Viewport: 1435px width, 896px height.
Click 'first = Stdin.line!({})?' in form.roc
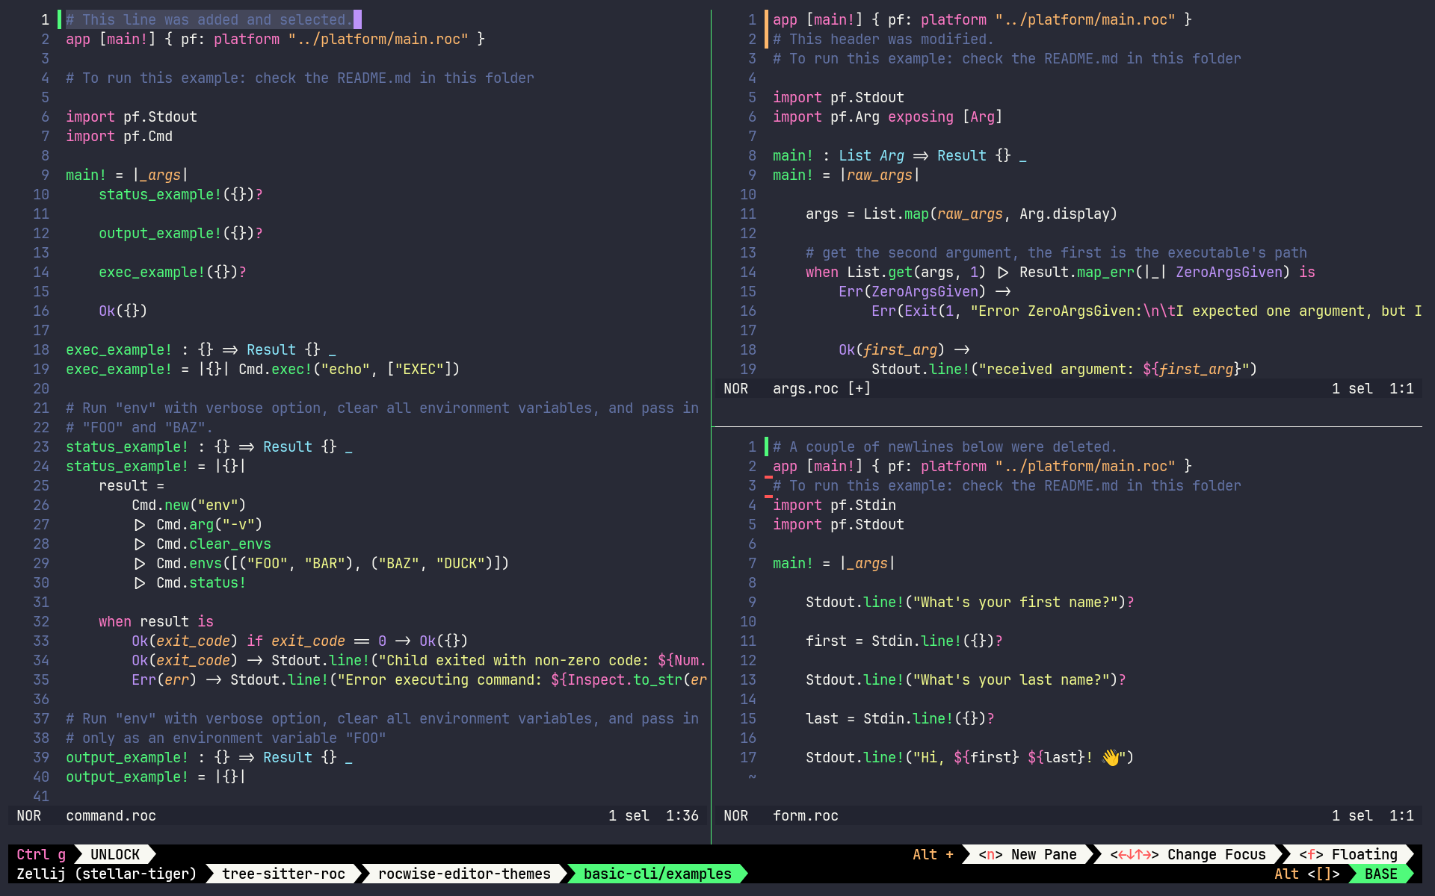[x=904, y=641]
